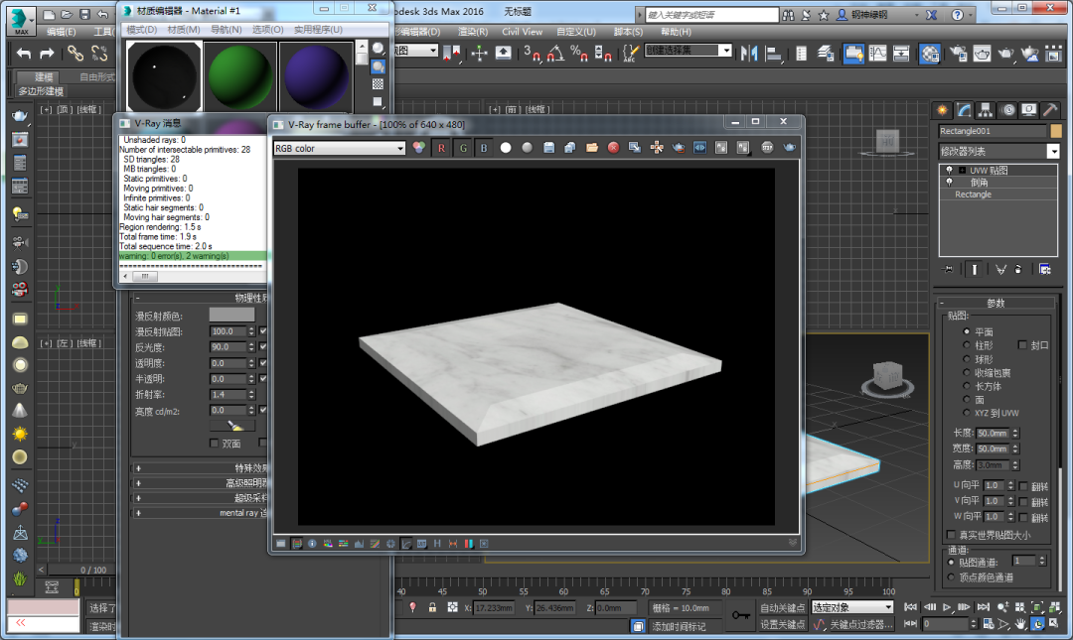Open the folder icon to load image in frame buffer
1073x640 pixels.
592,148
